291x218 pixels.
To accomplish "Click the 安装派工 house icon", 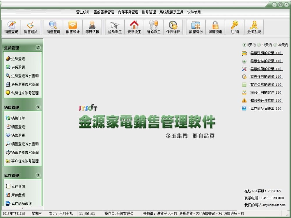I will (134, 27).
